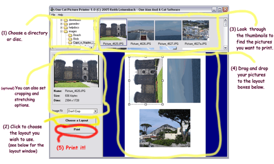The width and height of the screenshot is (274, 164).
Task: Collapse the images folder node
Action: click(x=61, y=31)
